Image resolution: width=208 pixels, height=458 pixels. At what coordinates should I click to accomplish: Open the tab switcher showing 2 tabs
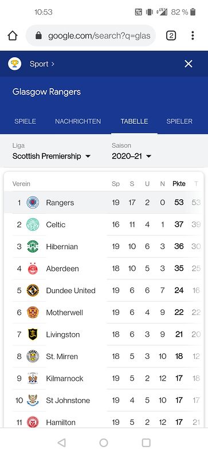(171, 35)
